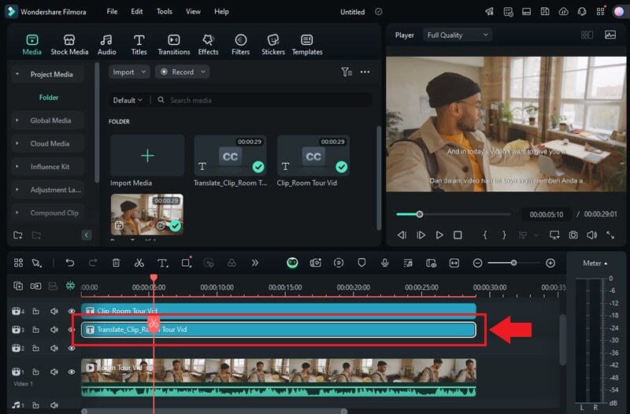Hide track 4 with its eye icon
Image resolution: width=630 pixels, height=414 pixels.
[x=72, y=311]
